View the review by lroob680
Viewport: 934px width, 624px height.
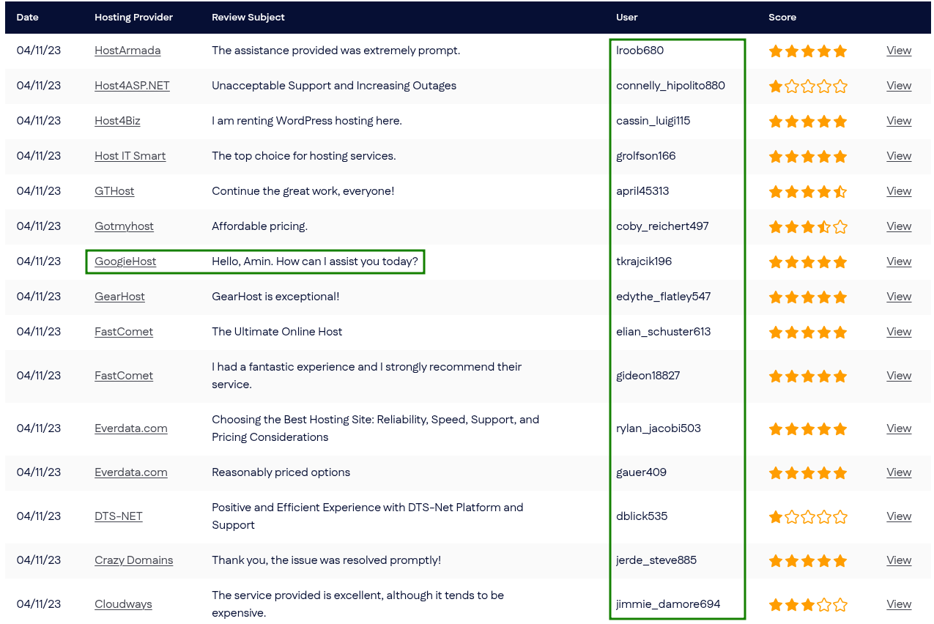click(899, 51)
